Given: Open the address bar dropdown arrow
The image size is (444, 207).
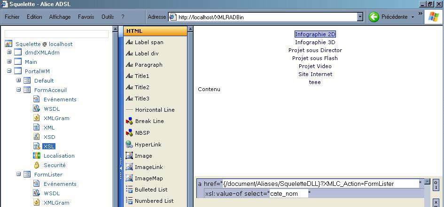Looking at the screenshot, I should click(360, 17).
